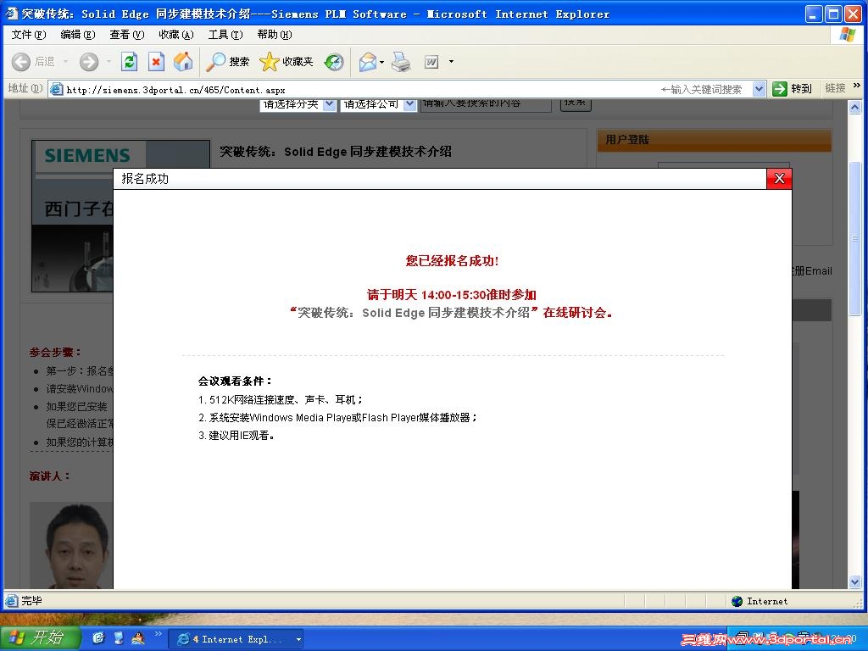Viewport: 868px width, 651px height.
Task: Click the Edit with Word icon
Action: [431, 61]
